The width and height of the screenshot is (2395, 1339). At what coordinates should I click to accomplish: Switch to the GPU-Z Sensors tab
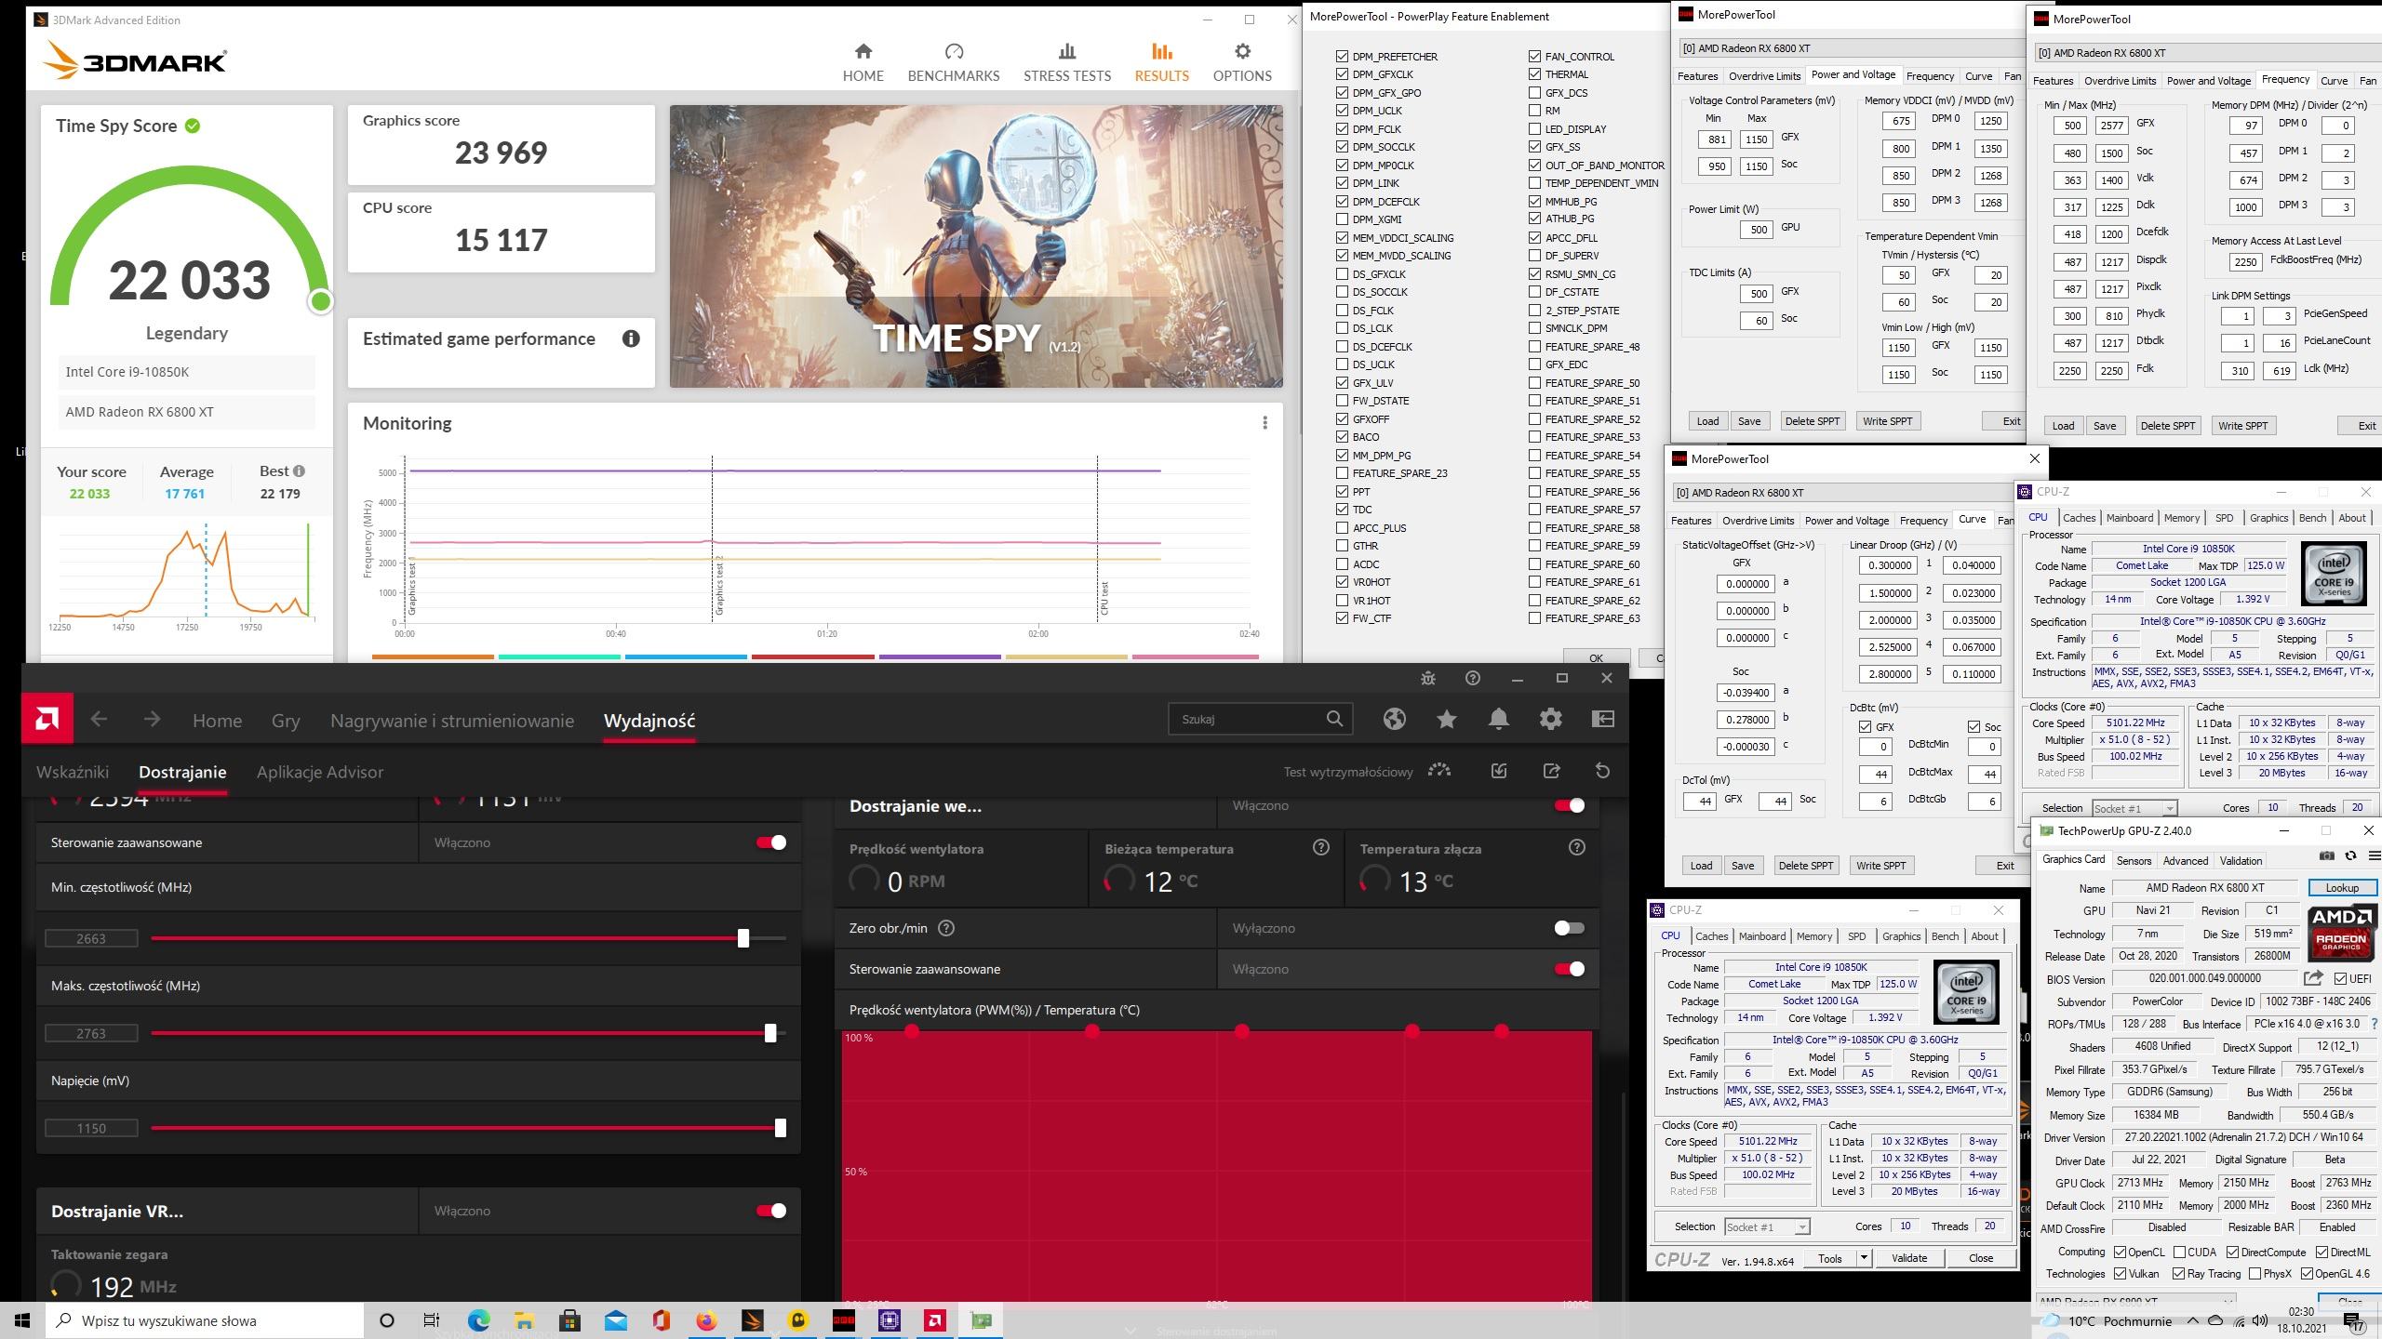tap(2133, 860)
